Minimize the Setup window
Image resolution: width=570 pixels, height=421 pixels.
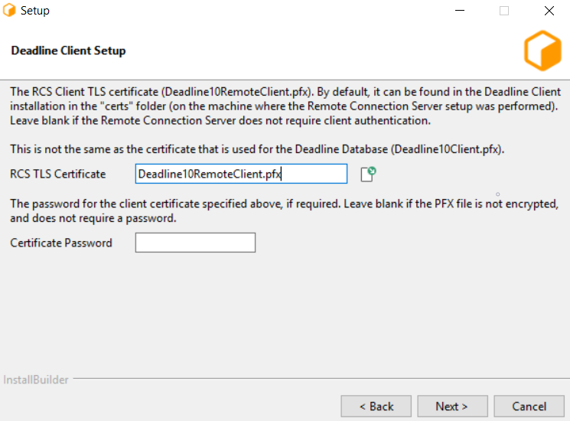point(460,11)
